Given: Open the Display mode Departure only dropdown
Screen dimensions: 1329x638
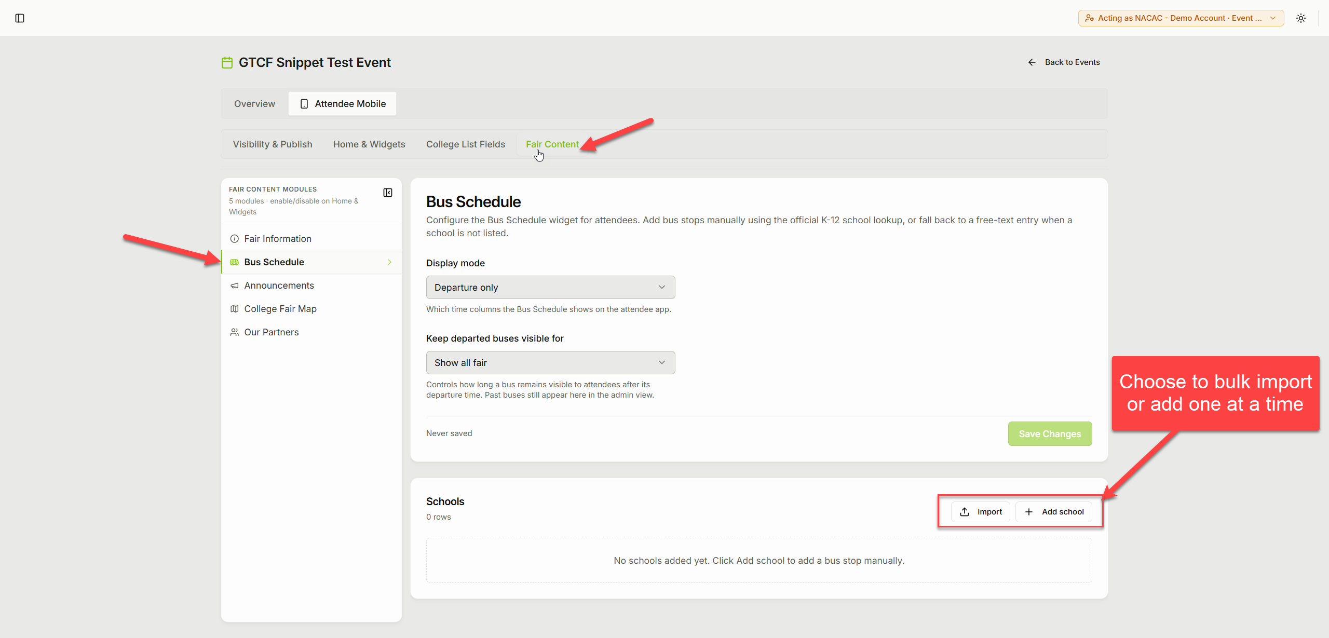Looking at the screenshot, I should coord(550,288).
